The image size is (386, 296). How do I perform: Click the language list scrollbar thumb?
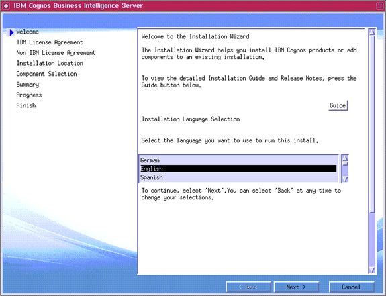coord(345,164)
